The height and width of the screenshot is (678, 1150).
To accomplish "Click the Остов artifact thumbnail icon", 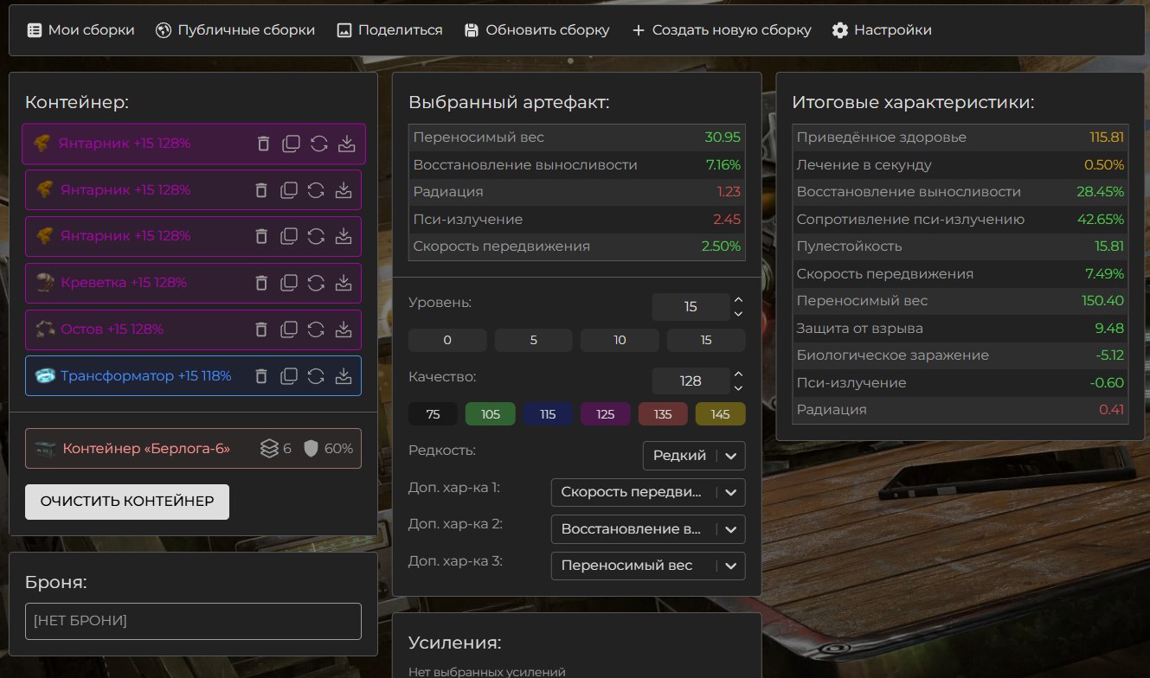I will (x=45, y=329).
